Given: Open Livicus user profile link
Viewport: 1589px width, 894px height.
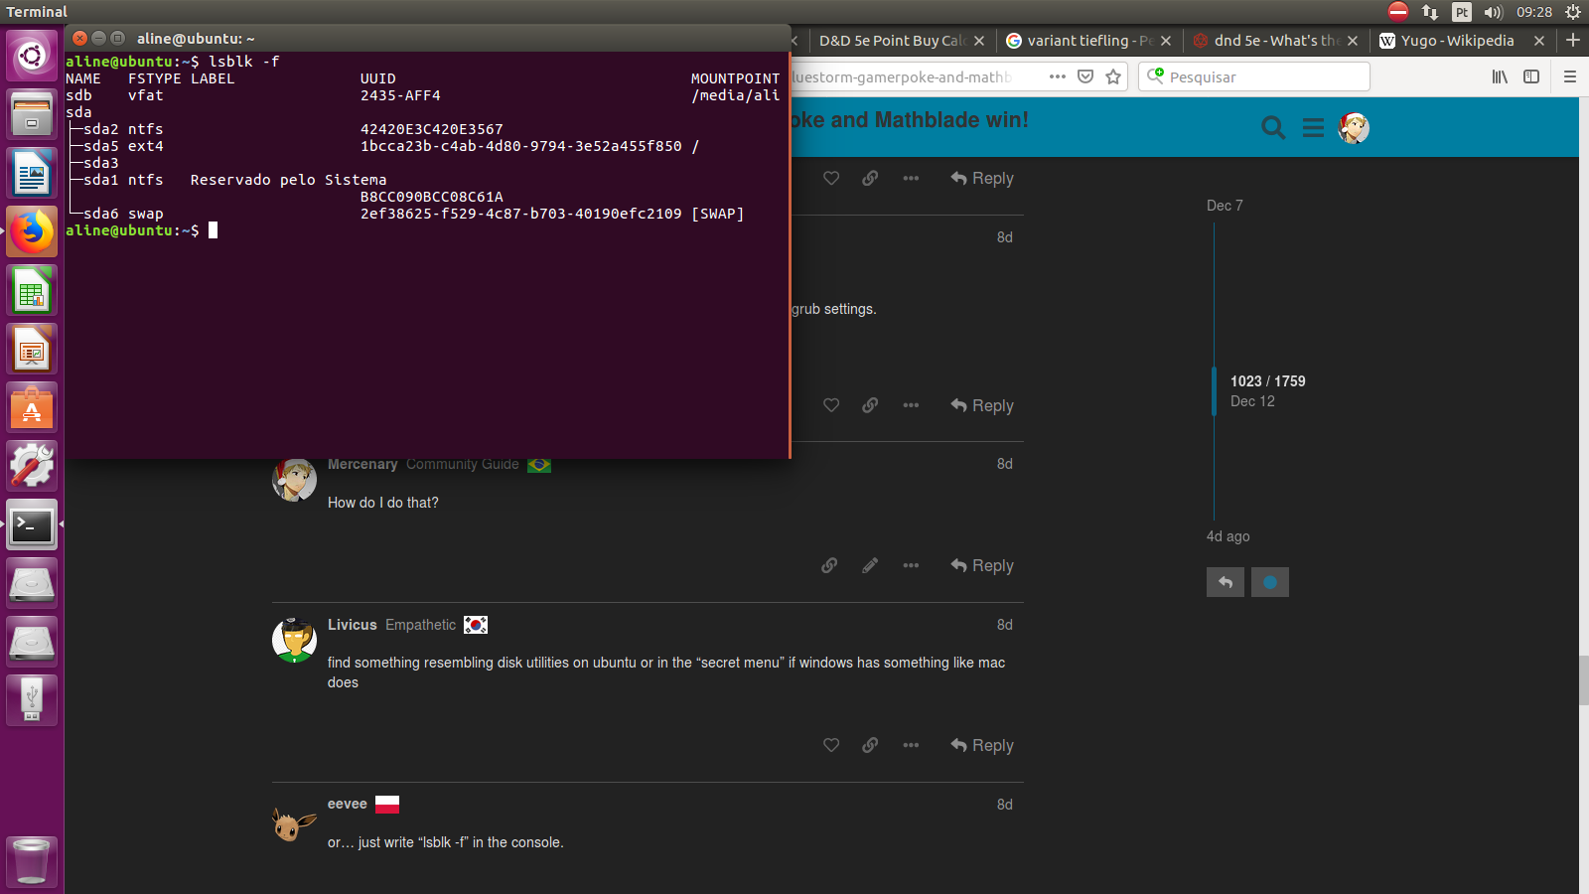Looking at the screenshot, I should pyautogui.click(x=353, y=625).
